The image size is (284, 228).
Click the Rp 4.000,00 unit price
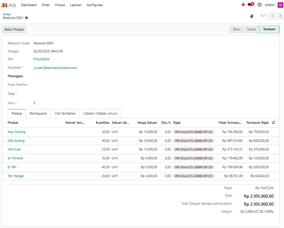tap(149, 158)
